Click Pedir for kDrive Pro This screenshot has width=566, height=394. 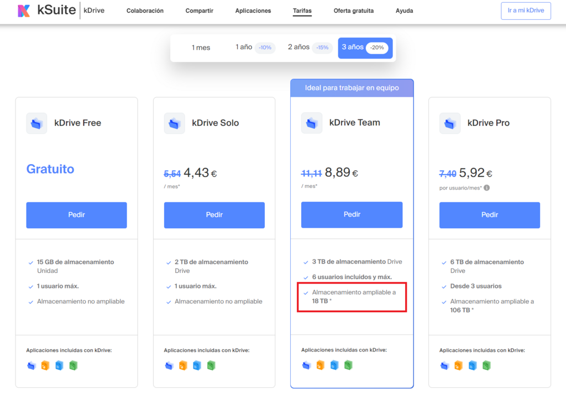(x=490, y=215)
